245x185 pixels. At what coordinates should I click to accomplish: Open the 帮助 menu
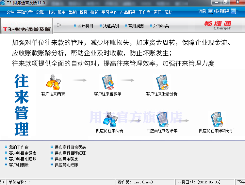coord(169,12)
